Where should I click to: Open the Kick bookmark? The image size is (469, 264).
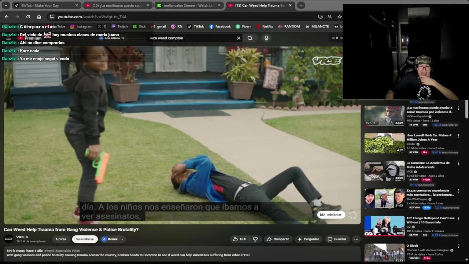(x=139, y=26)
